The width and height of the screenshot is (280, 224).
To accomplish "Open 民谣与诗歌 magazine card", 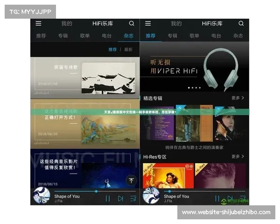I will click(x=85, y=78).
